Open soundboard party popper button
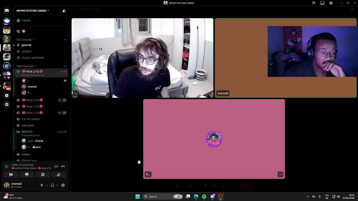Screen dimensions: 358x201 point(59,174)
